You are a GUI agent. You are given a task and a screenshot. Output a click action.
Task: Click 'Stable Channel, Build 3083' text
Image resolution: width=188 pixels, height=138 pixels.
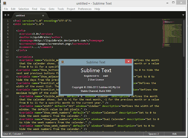(x=96, y=91)
